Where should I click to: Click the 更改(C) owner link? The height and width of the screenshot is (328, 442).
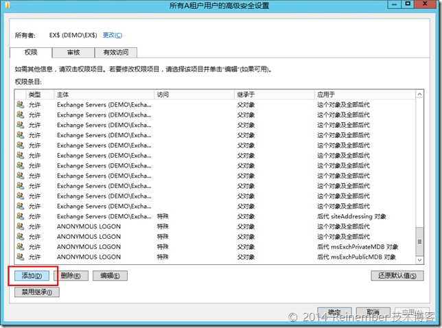point(112,35)
